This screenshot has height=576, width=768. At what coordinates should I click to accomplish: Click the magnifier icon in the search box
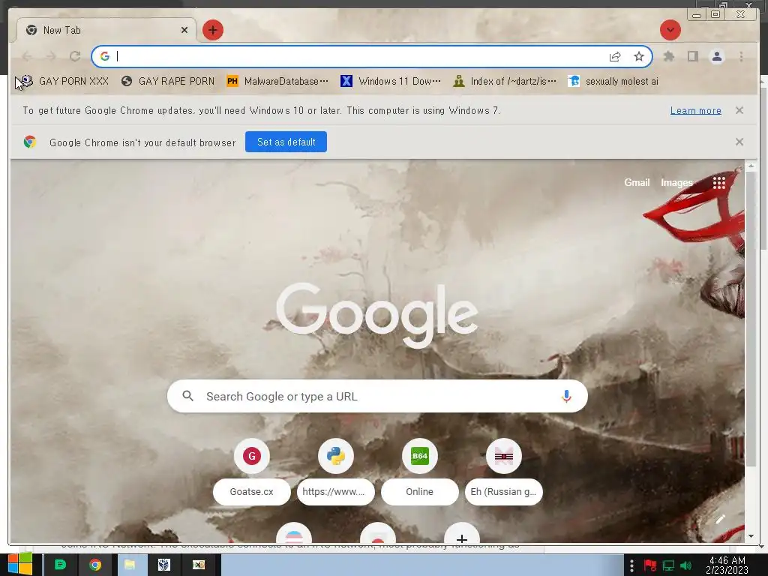point(188,396)
